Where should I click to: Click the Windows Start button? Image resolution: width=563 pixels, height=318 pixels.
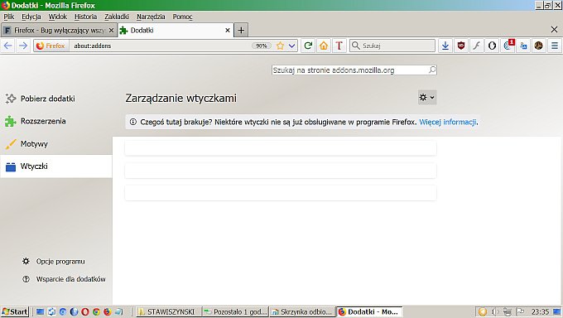15,311
